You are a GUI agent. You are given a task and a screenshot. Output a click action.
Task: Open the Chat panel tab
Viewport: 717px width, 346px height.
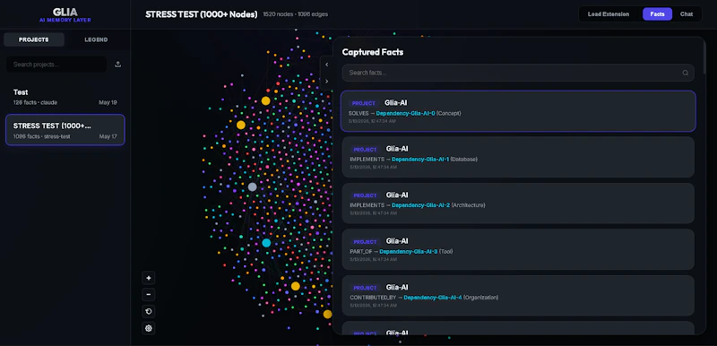687,14
